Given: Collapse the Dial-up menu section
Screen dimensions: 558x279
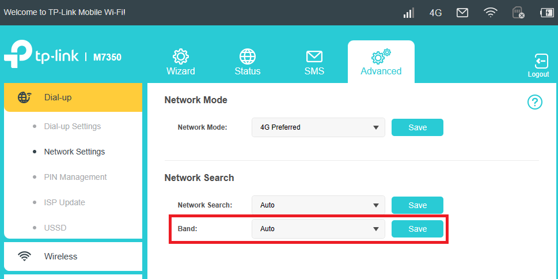Looking at the screenshot, I should [x=73, y=97].
